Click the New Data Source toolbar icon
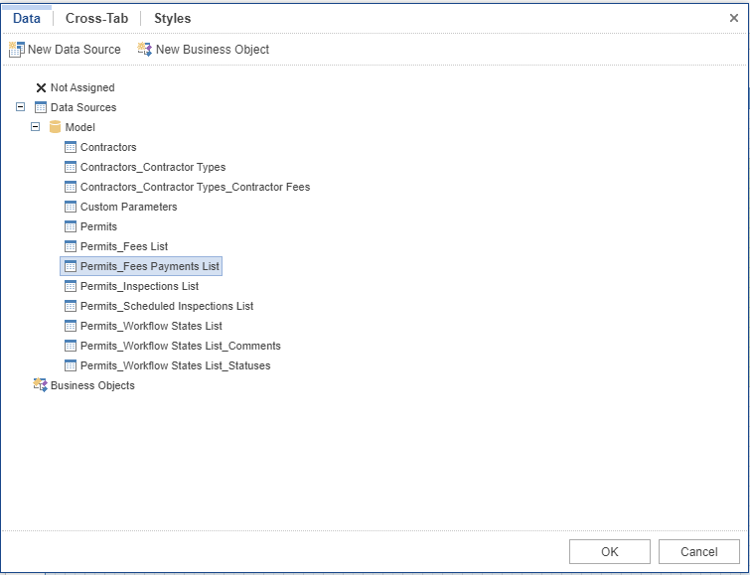750x575 pixels. click(16, 50)
